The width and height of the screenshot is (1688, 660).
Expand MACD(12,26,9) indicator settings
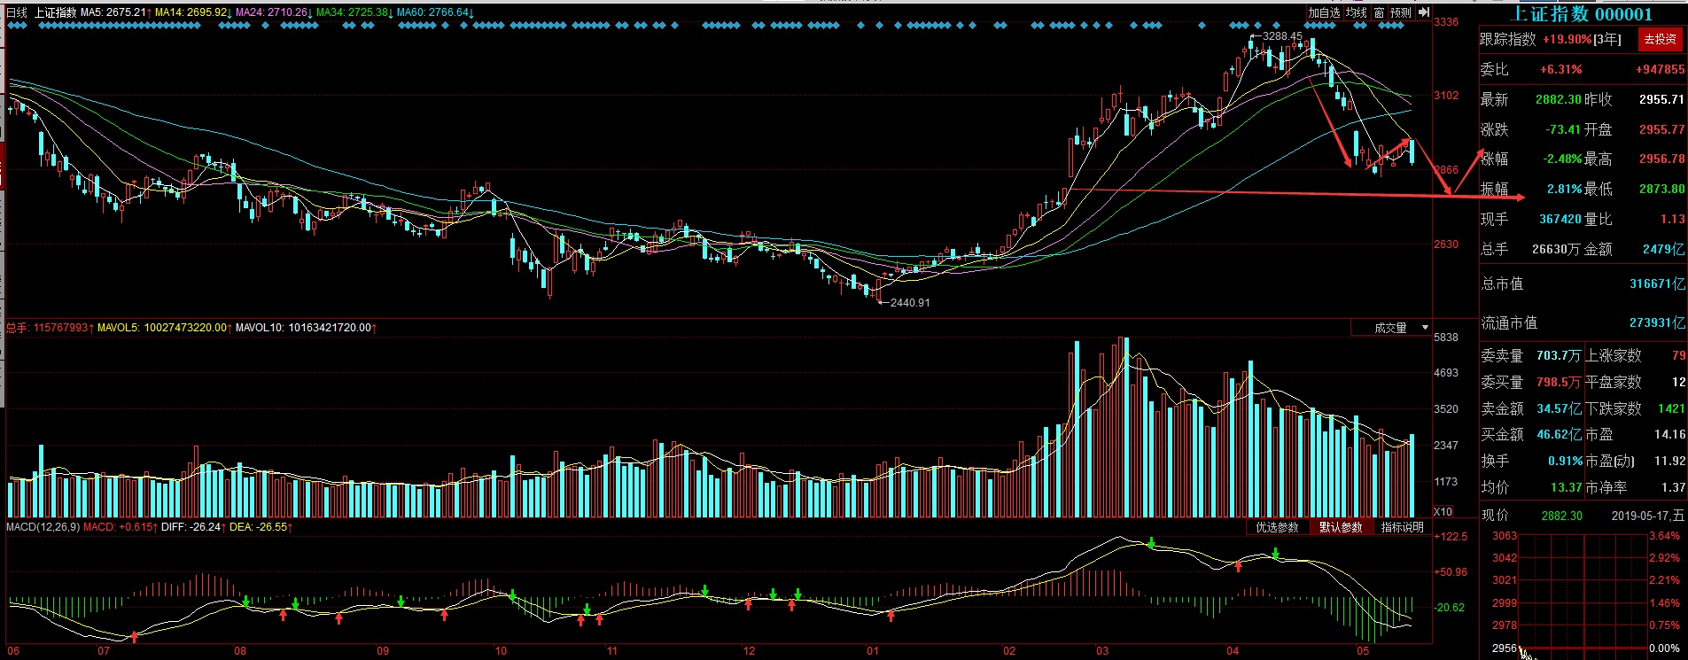click(43, 527)
